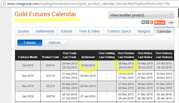Image resolution: width=179 pixels, height=103 pixels.
Task: Click the First Position Last Position header
Action: pyautogui.click(x=126, y=55)
